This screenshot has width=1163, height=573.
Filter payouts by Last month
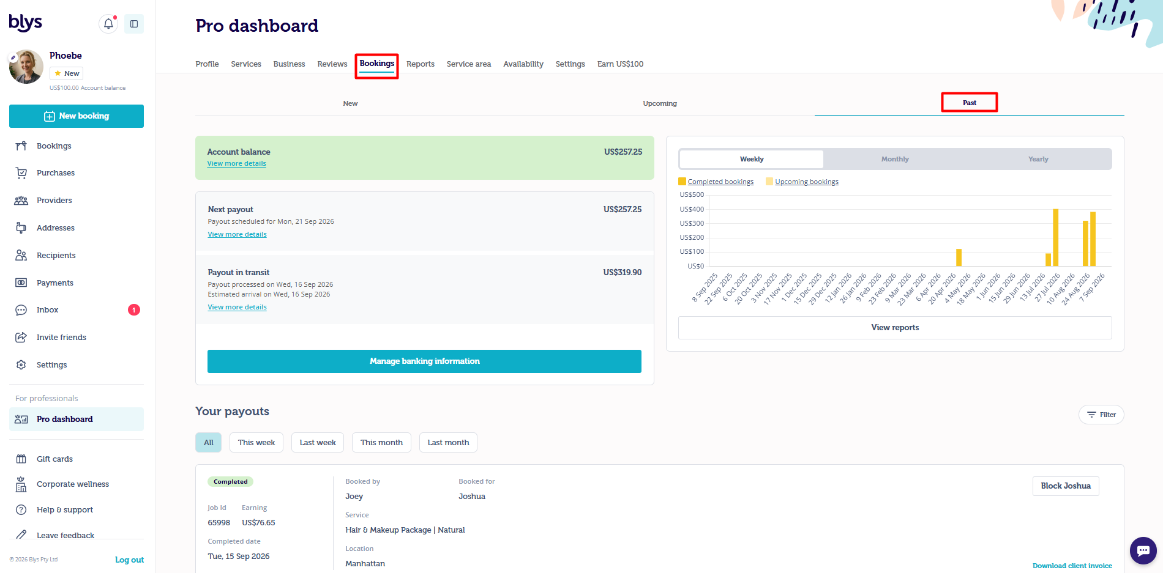tap(448, 443)
